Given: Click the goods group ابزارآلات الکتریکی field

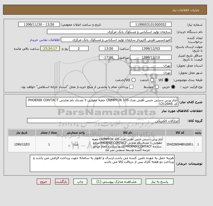Looking at the screenshot, I should coord(103,121).
